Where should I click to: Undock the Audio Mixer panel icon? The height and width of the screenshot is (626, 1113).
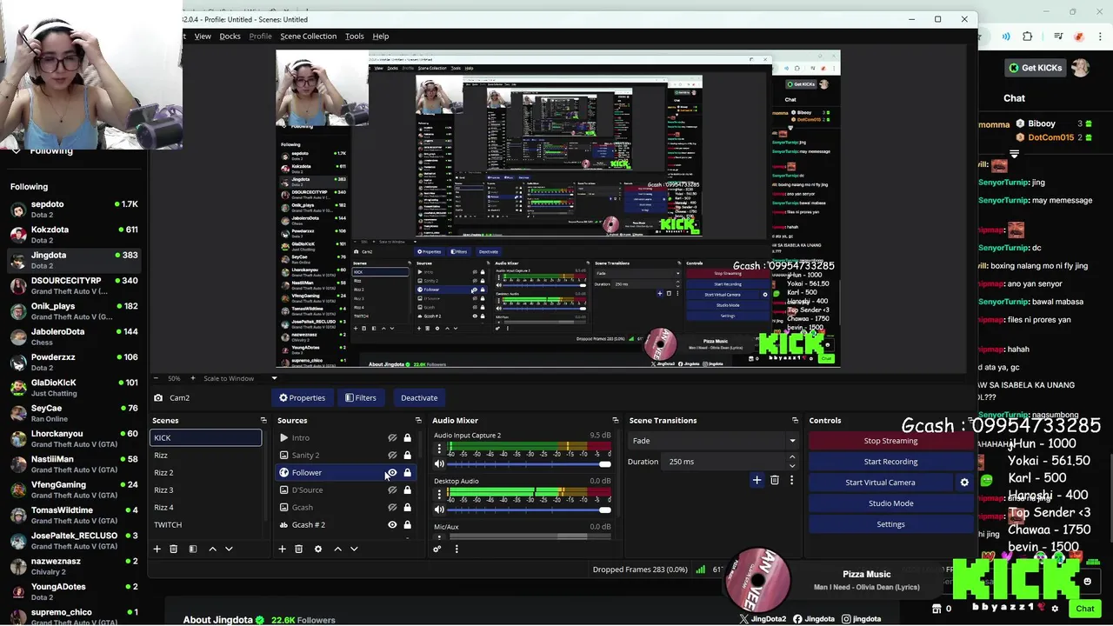pos(616,421)
